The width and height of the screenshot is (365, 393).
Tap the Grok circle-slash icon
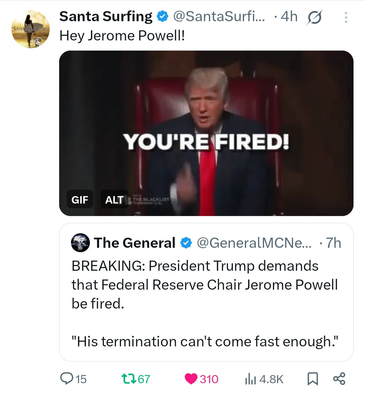pyautogui.click(x=314, y=17)
